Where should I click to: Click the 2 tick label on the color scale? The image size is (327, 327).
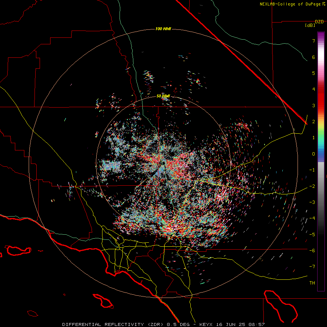pos(314,122)
